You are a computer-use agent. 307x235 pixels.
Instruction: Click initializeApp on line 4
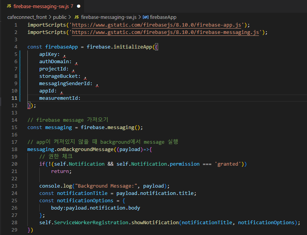pyautogui.click(x=133, y=47)
